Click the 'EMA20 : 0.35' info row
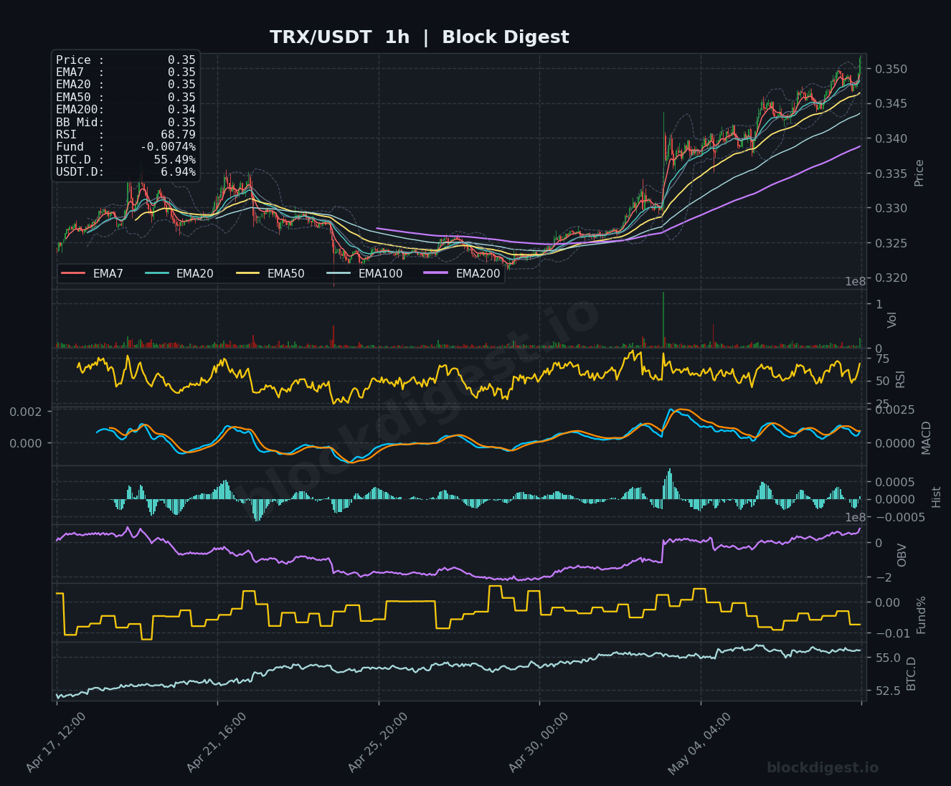Screen dimensions: 951x786 tap(126, 85)
